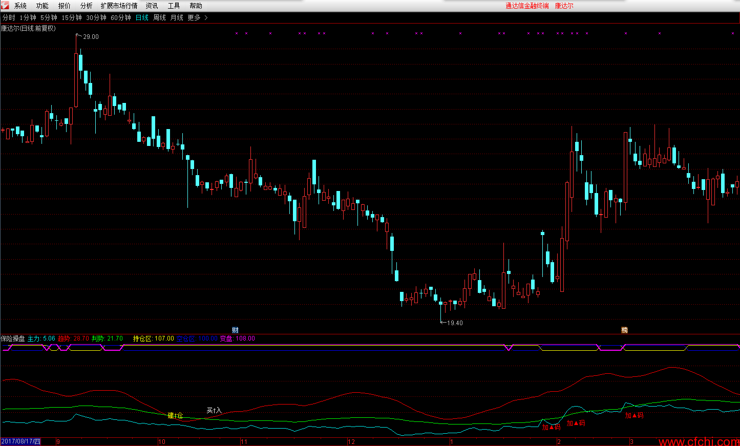
Task: Open the 功能 menu
Action: tap(43, 6)
